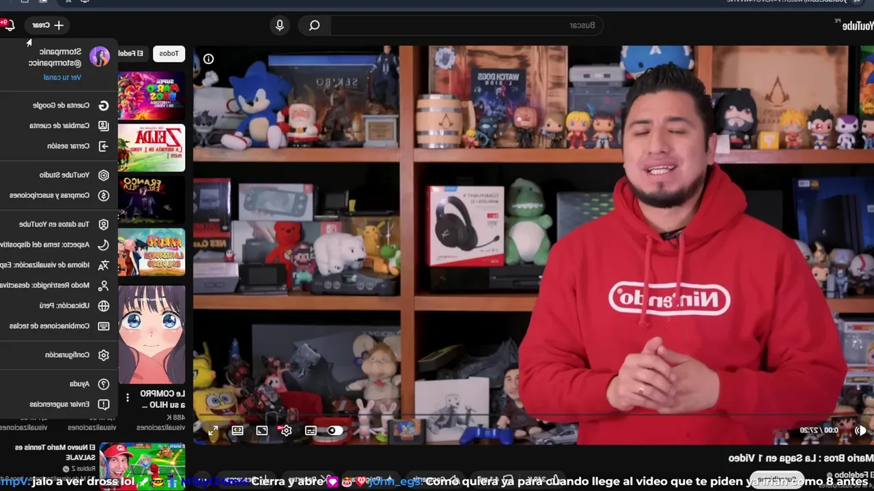Click the YouTube Studio hexagon icon
The height and width of the screenshot is (491, 874).
[x=104, y=175]
